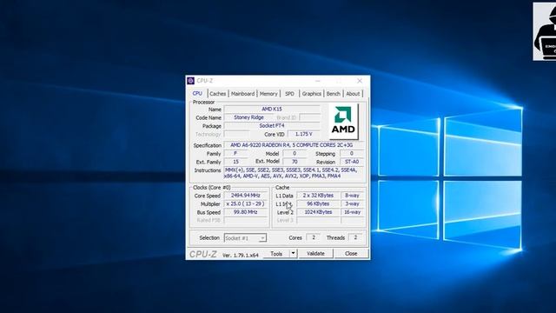This screenshot has height=313, width=556.
Task: Click the CPU-Z title bar app icon
Action: (x=191, y=81)
